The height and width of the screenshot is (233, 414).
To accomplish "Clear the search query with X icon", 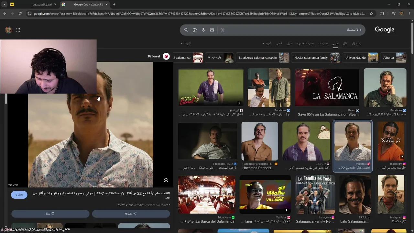I will pos(223,30).
